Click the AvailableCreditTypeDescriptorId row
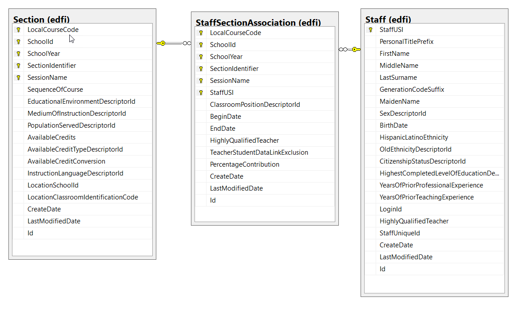Image resolution: width=524 pixels, height=324 pixels. click(83, 149)
